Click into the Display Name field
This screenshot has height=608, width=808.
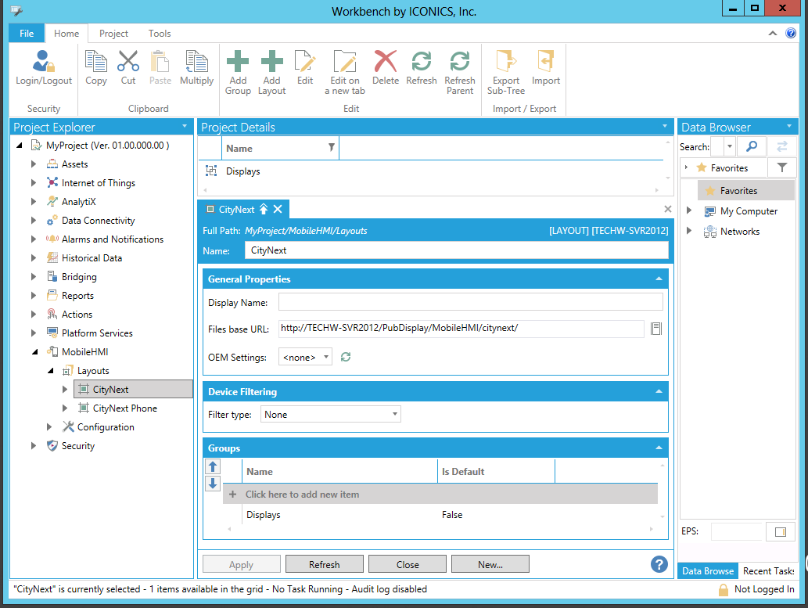click(470, 303)
